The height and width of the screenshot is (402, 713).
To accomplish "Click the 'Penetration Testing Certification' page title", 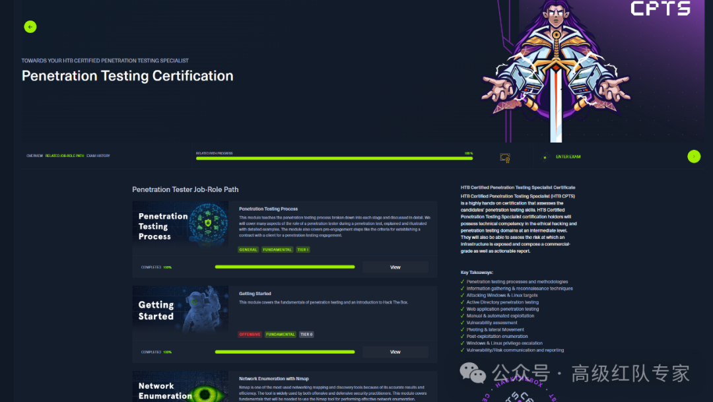I will 127,76.
